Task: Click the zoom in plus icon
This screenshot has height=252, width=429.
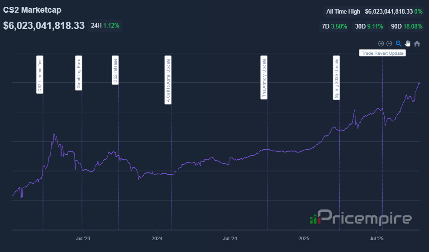Action: pyautogui.click(x=381, y=43)
